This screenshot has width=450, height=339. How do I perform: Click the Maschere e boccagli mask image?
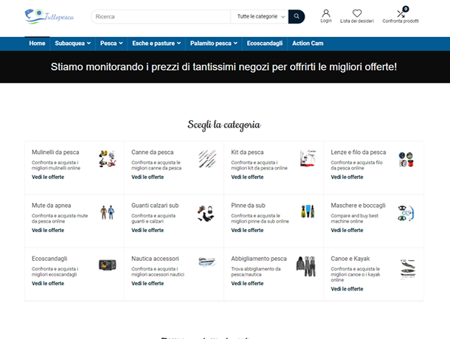pyautogui.click(x=406, y=213)
